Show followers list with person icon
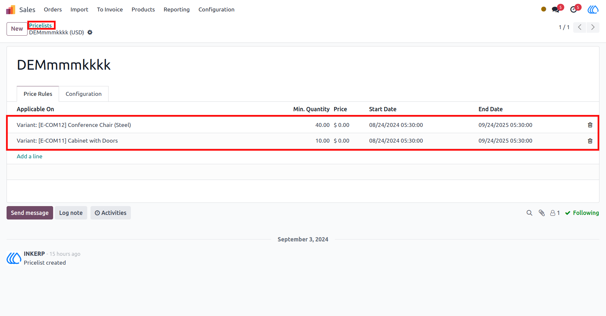 (553, 213)
